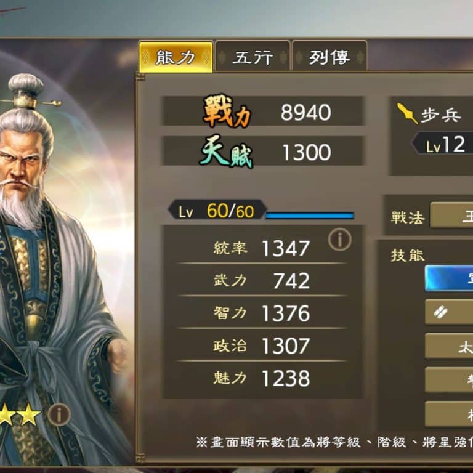Choose the third 技能 button starting with 太
This screenshot has width=473, height=473.
pyautogui.click(x=449, y=346)
